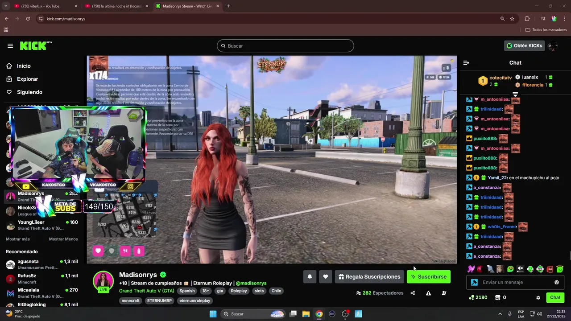Send message with green Chat button

coord(555,297)
